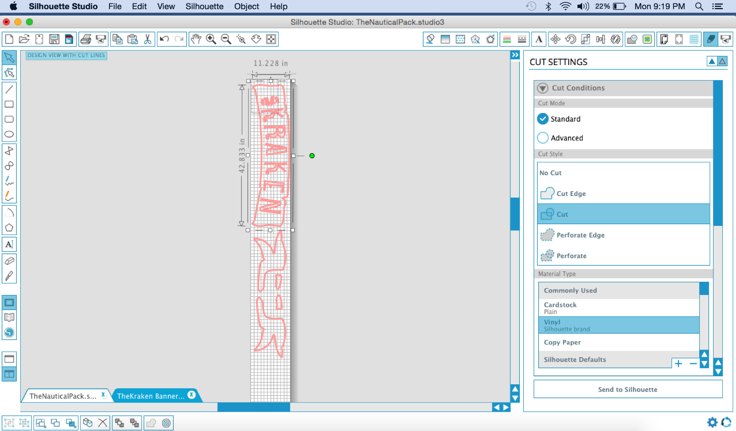Viewport: 736px width, 431px height.
Task: Open Spotlight search in menu bar
Action: point(699,6)
